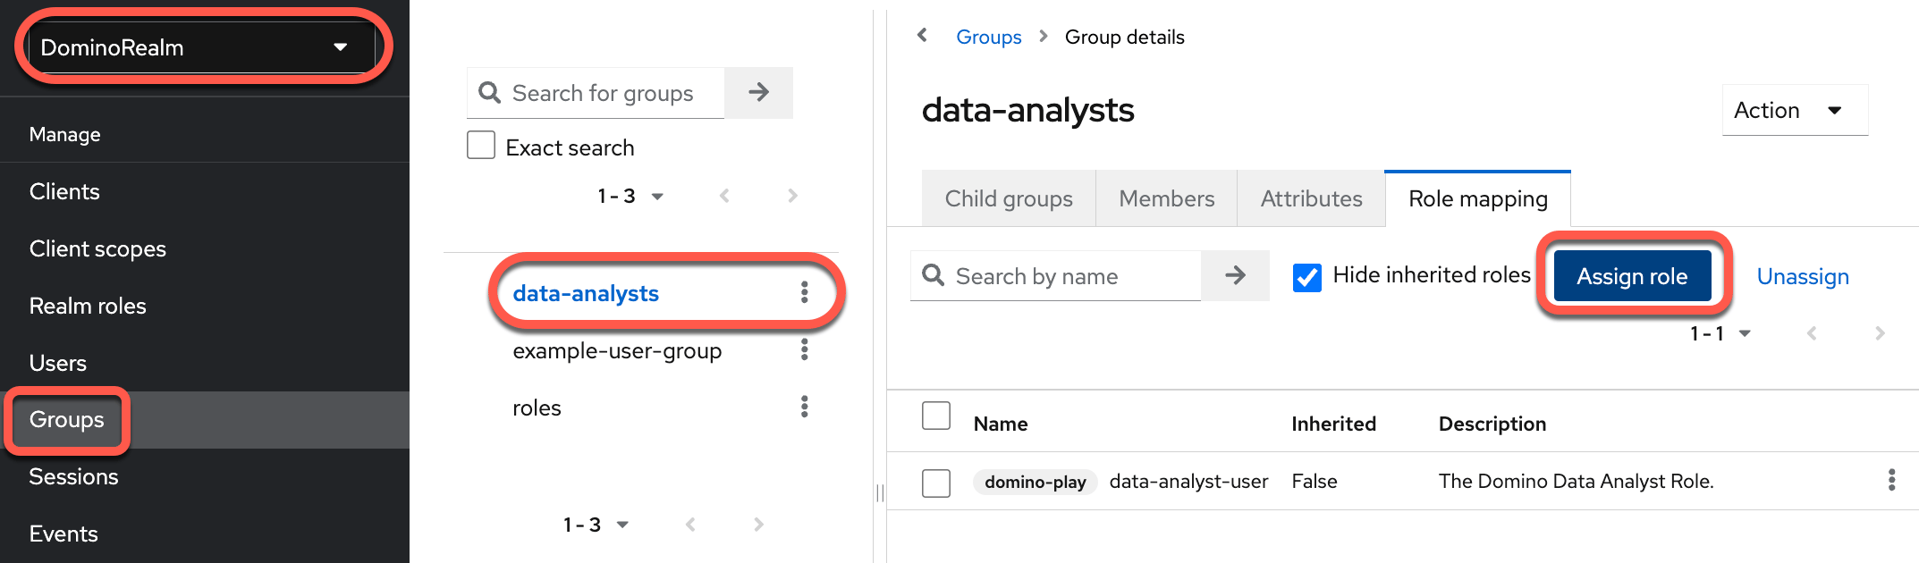Click the data-analyst-user role name
The image size is (1919, 563).
pyautogui.click(x=1188, y=482)
